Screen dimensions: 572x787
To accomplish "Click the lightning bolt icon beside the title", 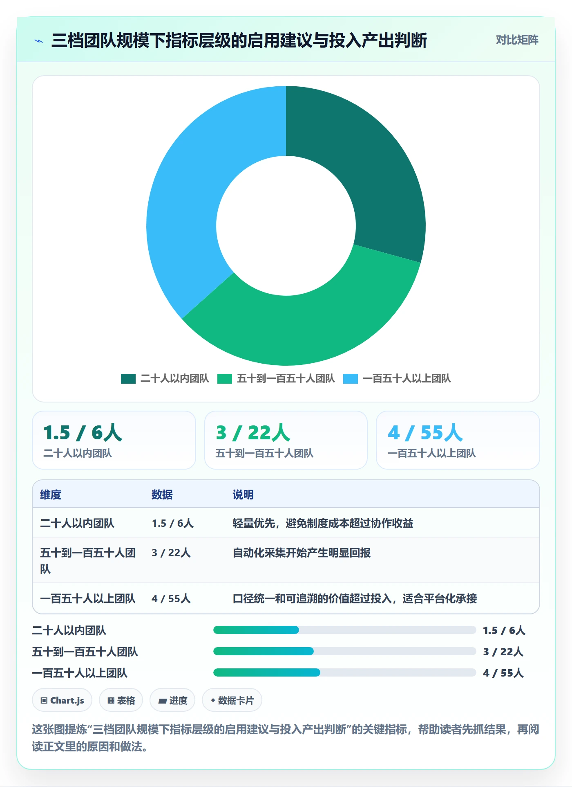I will coord(39,41).
